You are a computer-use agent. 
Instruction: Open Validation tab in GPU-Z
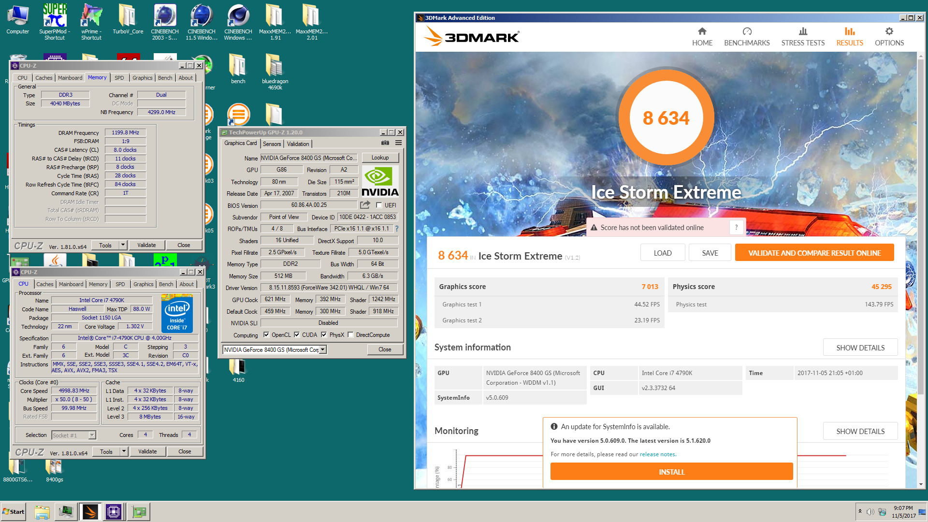click(298, 144)
